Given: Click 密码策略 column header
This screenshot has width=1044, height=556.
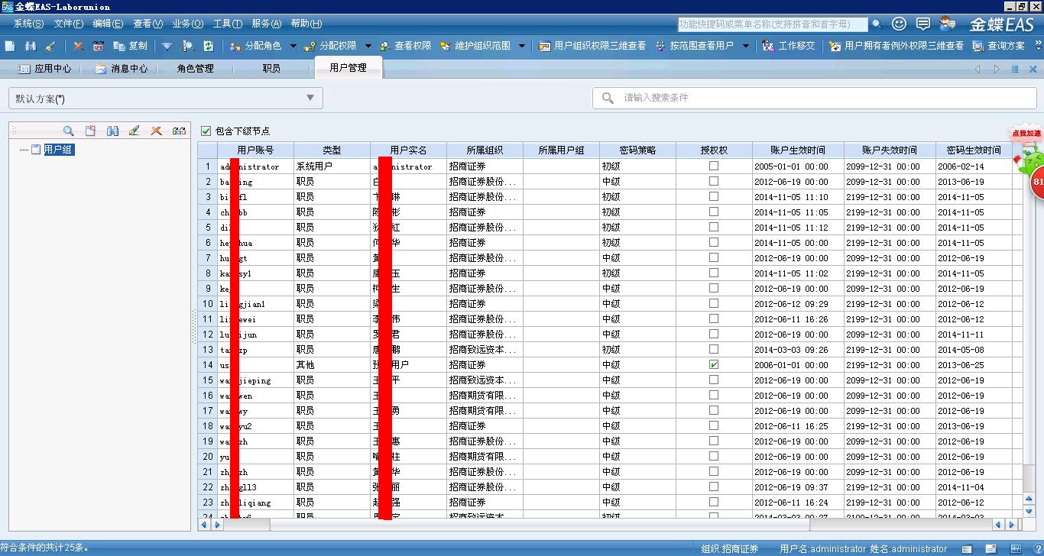Looking at the screenshot, I should click(637, 150).
